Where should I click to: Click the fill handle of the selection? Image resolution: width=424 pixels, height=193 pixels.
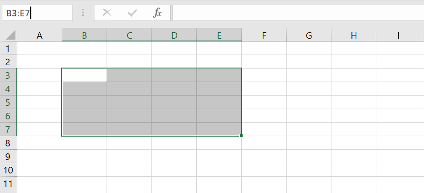click(x=241, y=136)
